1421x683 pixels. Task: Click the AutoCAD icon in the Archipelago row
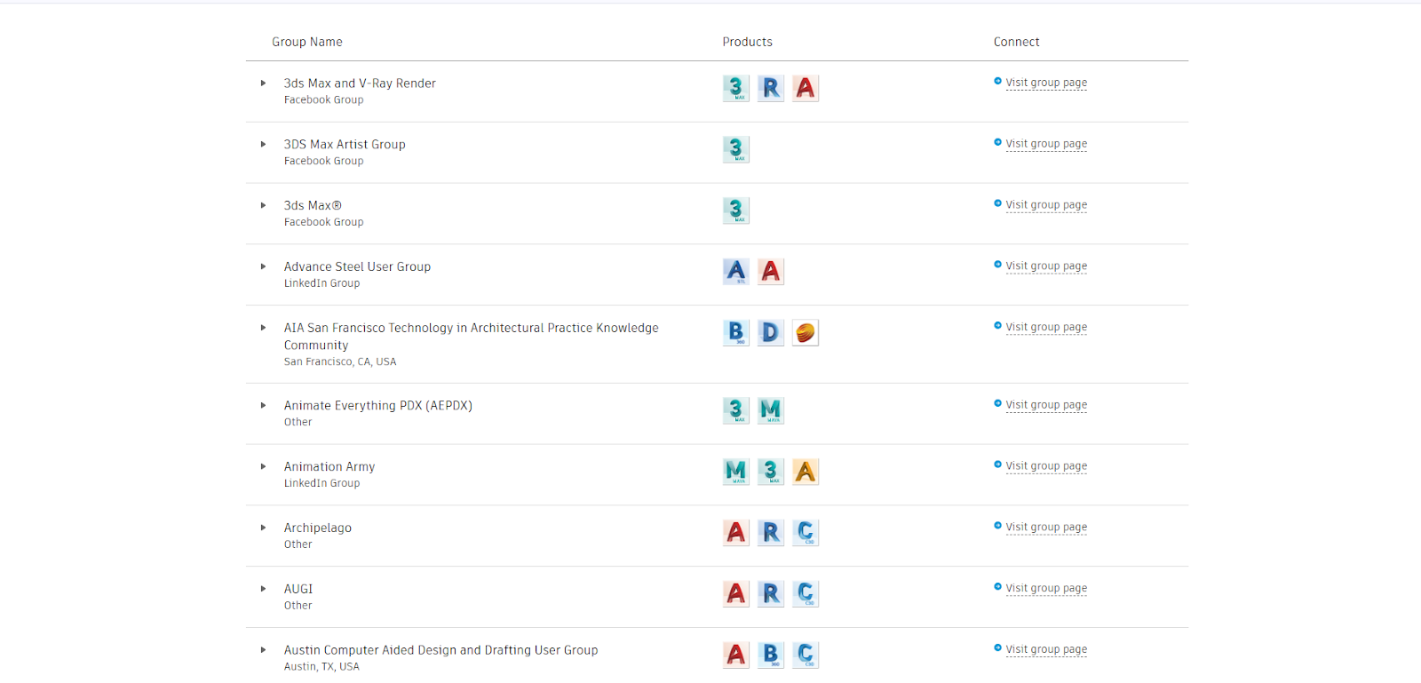(x=735, y=533)
